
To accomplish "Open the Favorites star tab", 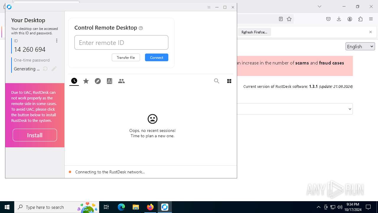I will (x=86, y=81).
